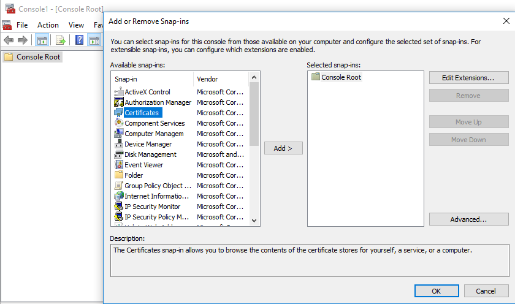Viewport: 515px width, 304px height.
Task: Open the View menu
Action: coord(76,25)
